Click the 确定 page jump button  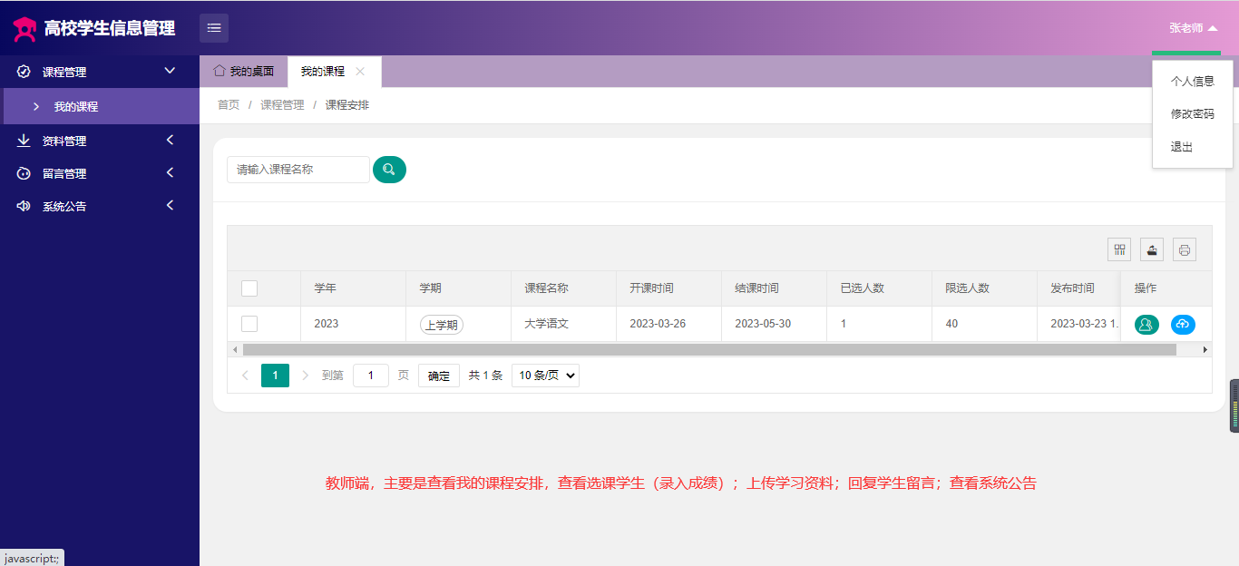pyautogui.click(x=439, y=376)
